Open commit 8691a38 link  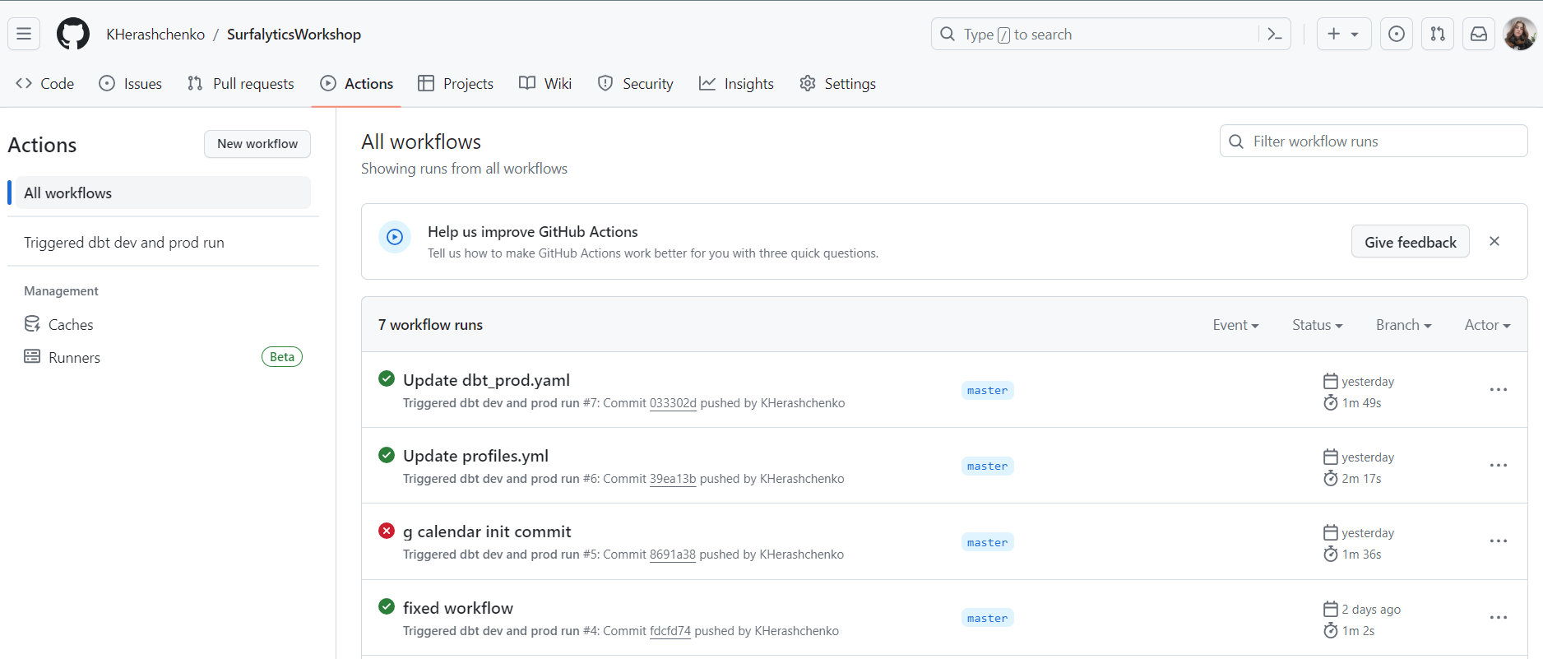(x=672, y=555)
